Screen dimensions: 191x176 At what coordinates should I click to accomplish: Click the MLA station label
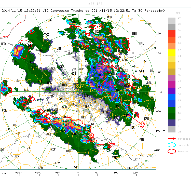click(x=49, y=20)
